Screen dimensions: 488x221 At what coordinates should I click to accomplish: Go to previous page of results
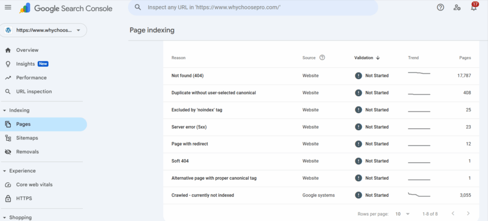[453, 213]
